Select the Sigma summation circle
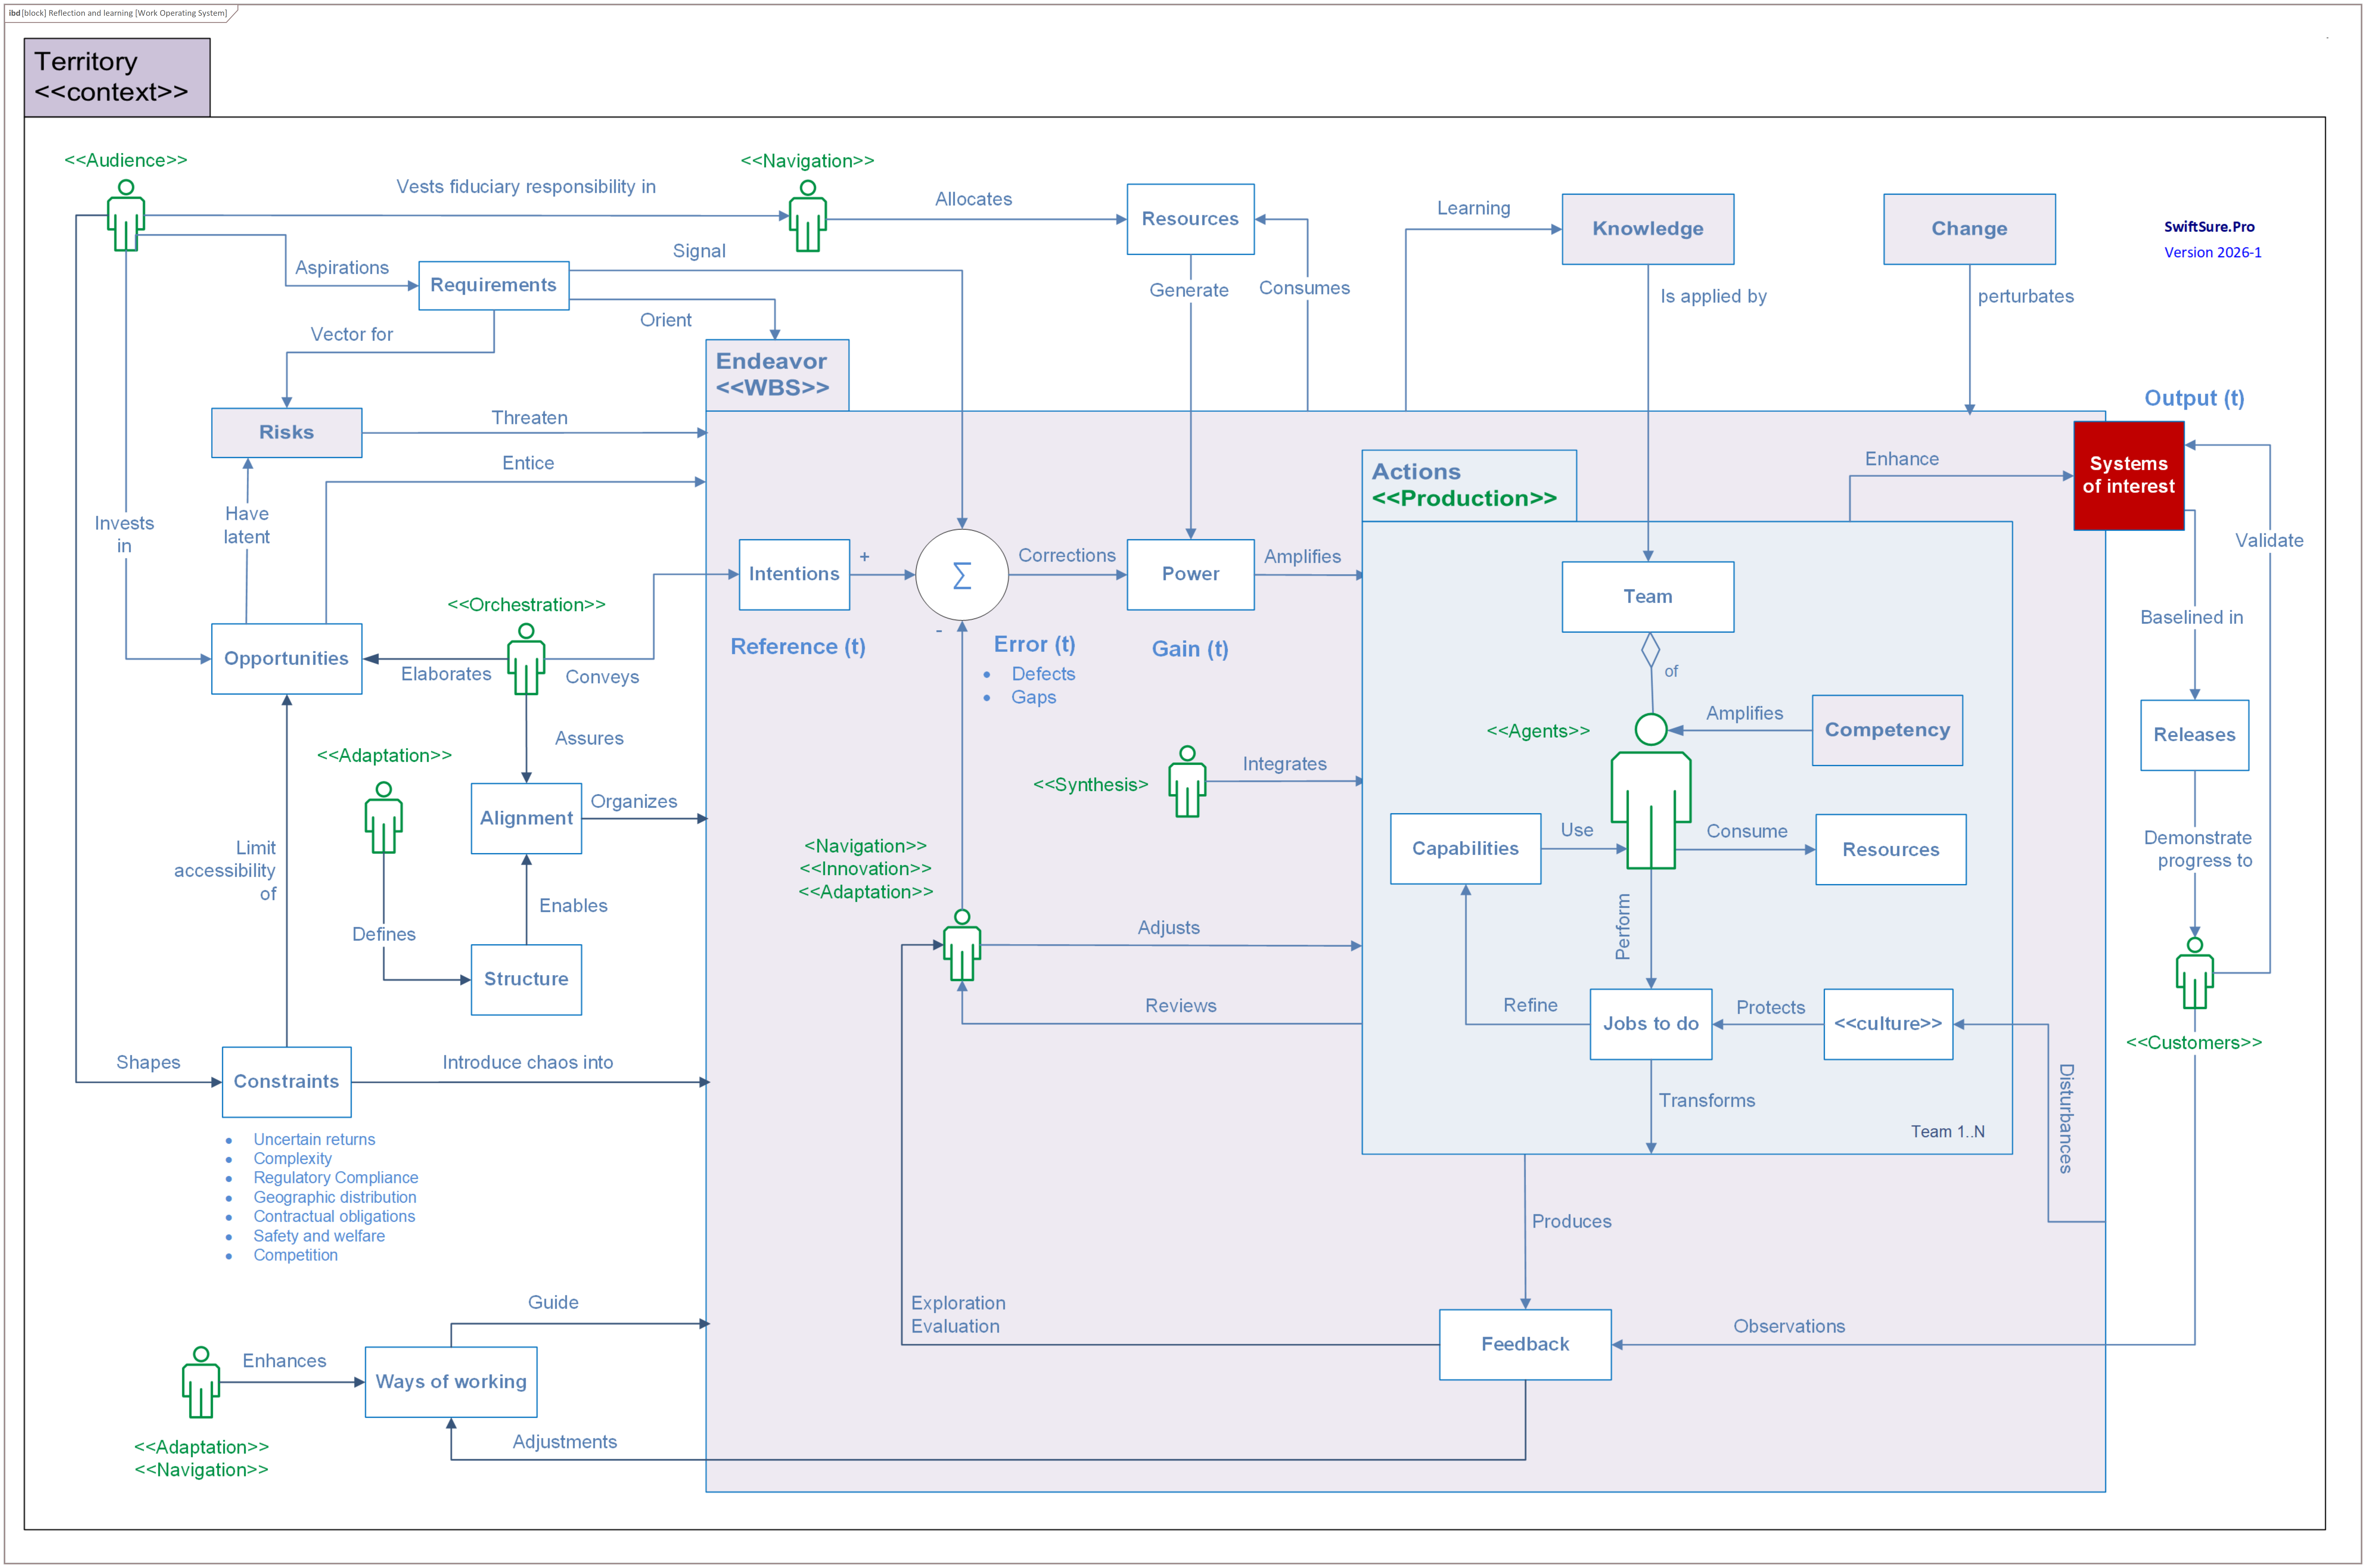 961,575
